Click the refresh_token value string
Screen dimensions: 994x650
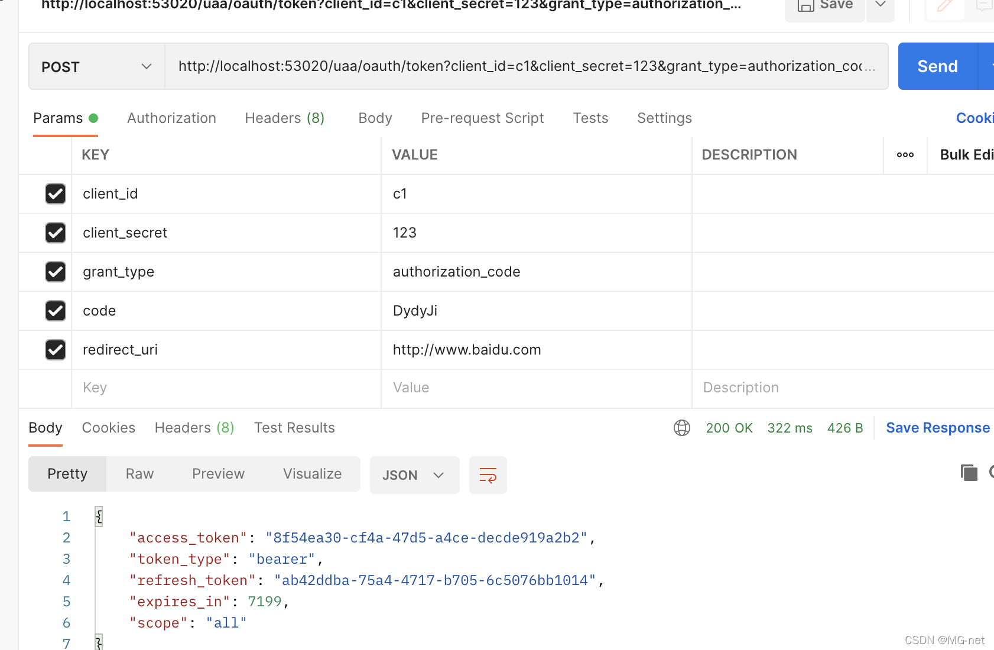click(435, 580)
